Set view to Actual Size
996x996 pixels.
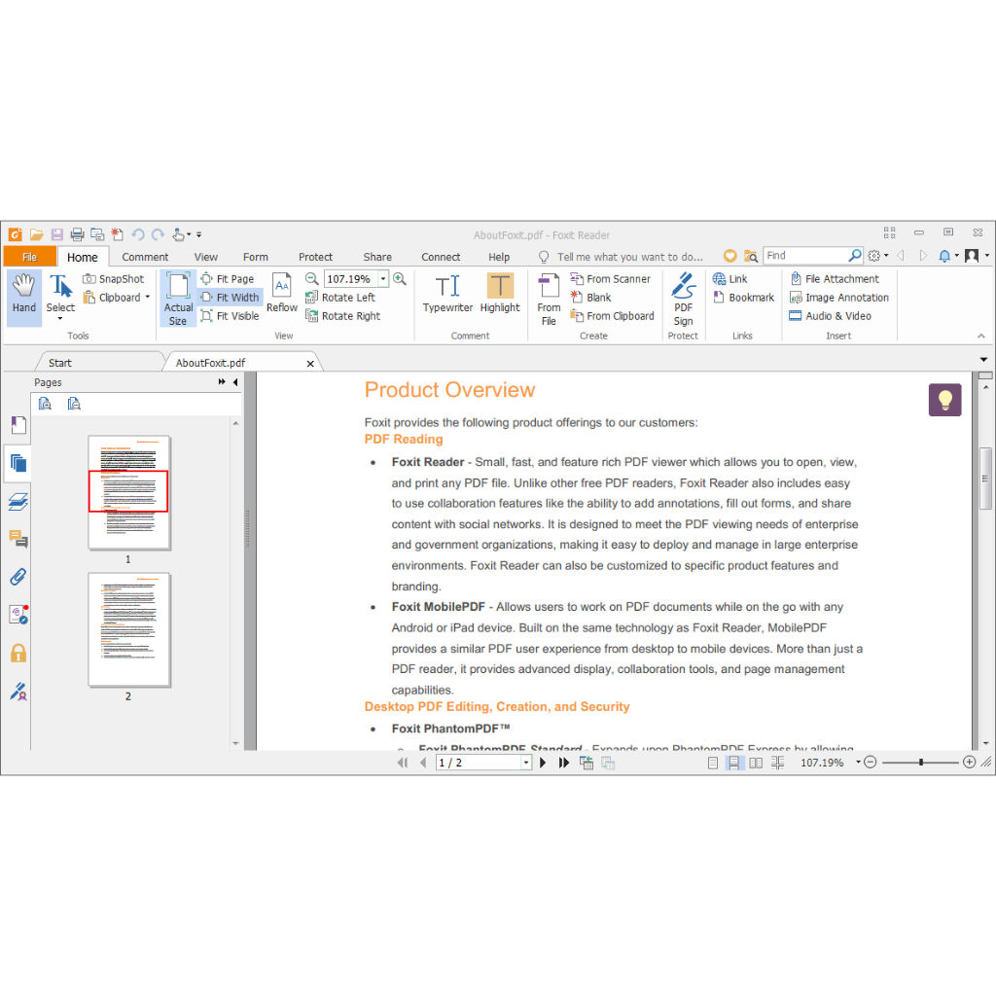[x=178, y=298]
